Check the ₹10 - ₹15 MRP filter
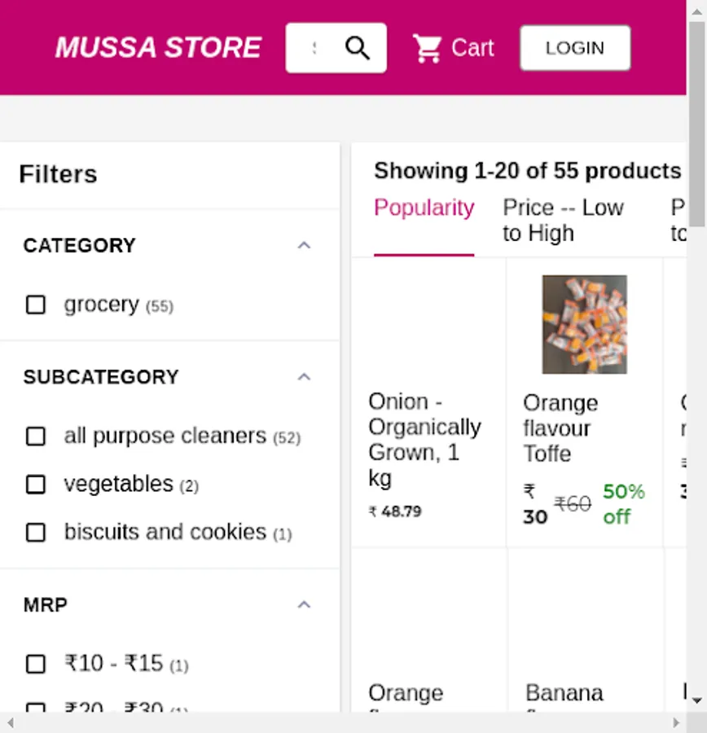Viewport: 707px width, 733px height. tap(36, 664)
